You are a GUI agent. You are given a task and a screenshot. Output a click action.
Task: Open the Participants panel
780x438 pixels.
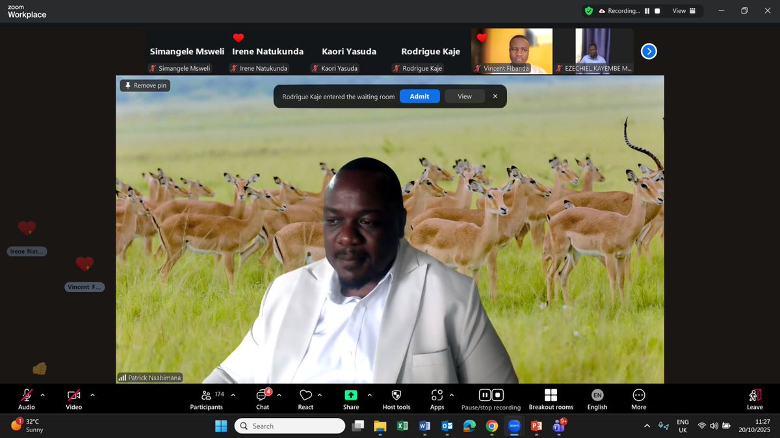point(205,396)
